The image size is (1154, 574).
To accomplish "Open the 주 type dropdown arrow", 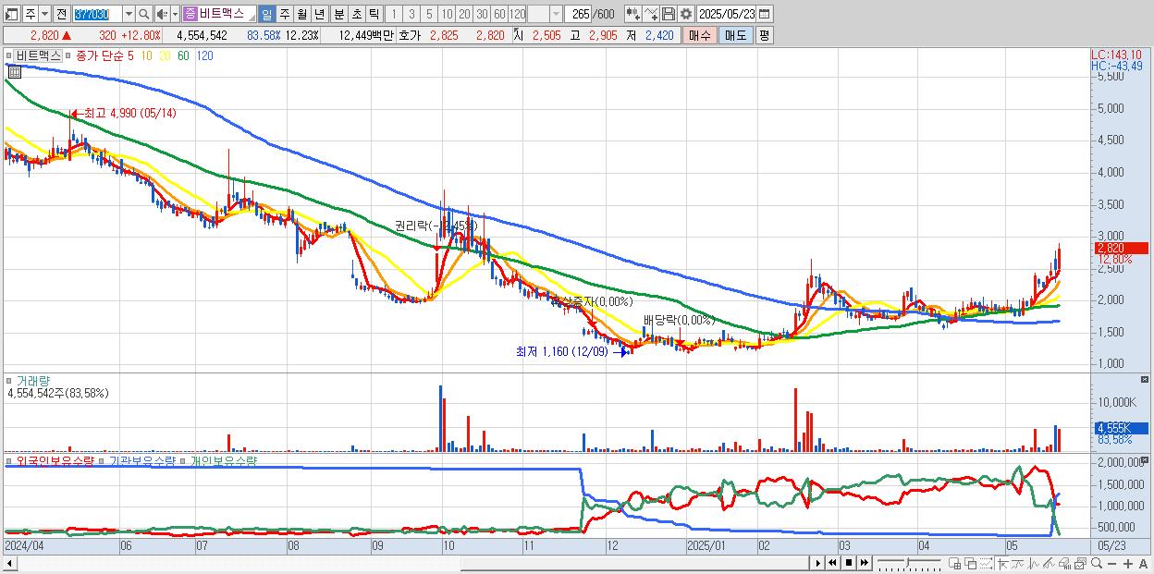I will (45, 14).
